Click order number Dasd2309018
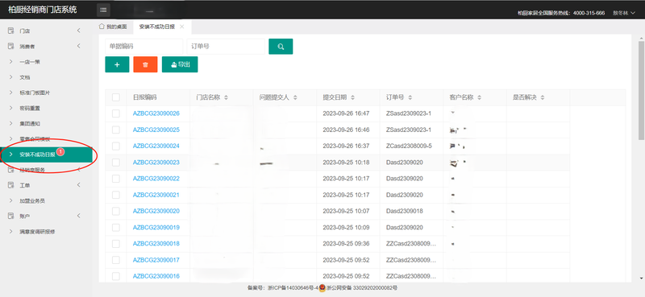 [x=405, y=211]
